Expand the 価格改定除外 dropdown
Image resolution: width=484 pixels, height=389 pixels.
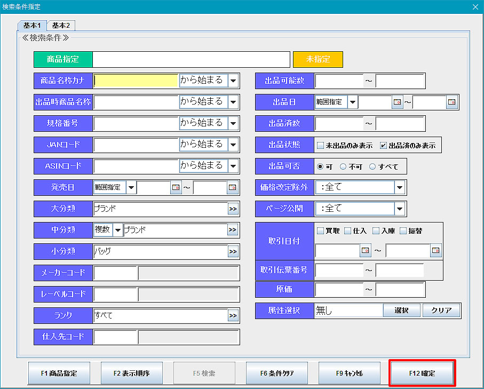click(x=400, y=187)
